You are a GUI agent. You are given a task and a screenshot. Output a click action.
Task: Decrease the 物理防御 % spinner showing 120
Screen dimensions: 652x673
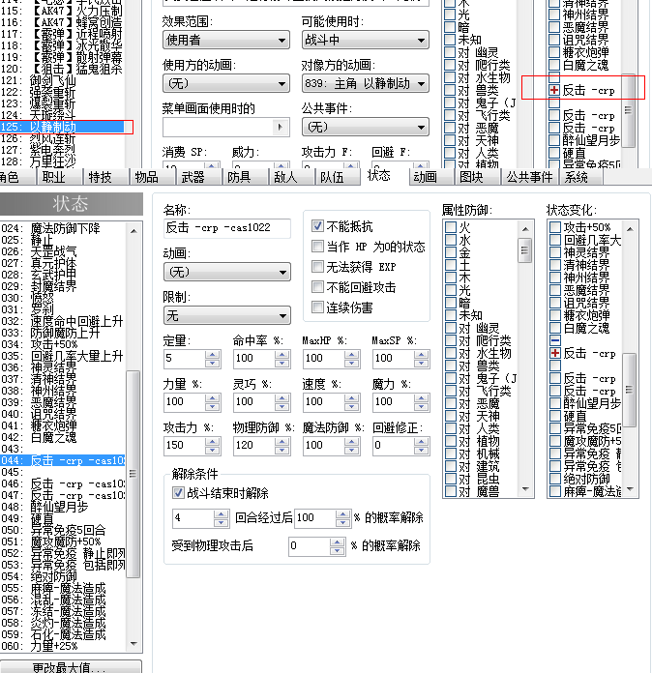pyautogui.click(x=282, y=450)
